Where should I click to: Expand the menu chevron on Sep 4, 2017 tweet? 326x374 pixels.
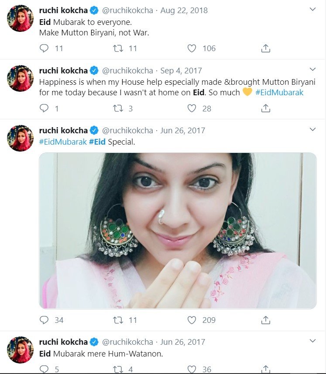(x=312, y=69)
